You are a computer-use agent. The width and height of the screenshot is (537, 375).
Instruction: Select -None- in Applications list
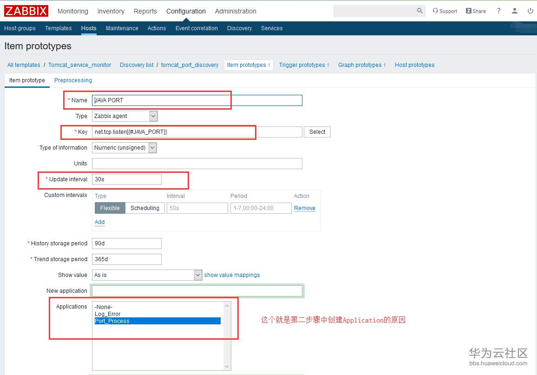point(157,307)
